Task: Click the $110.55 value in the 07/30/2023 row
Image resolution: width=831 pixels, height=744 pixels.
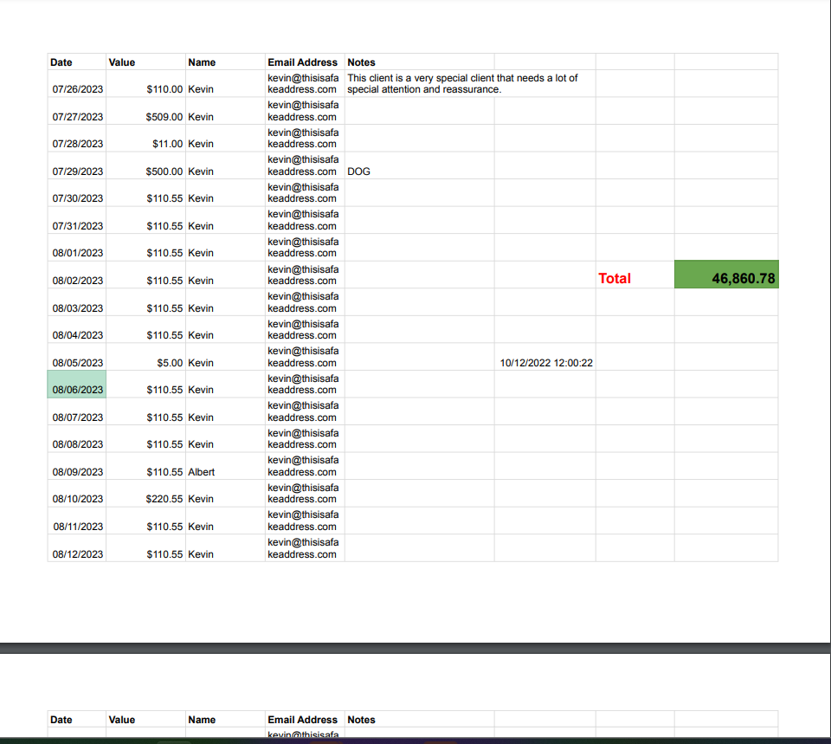Action: point(164,198)
